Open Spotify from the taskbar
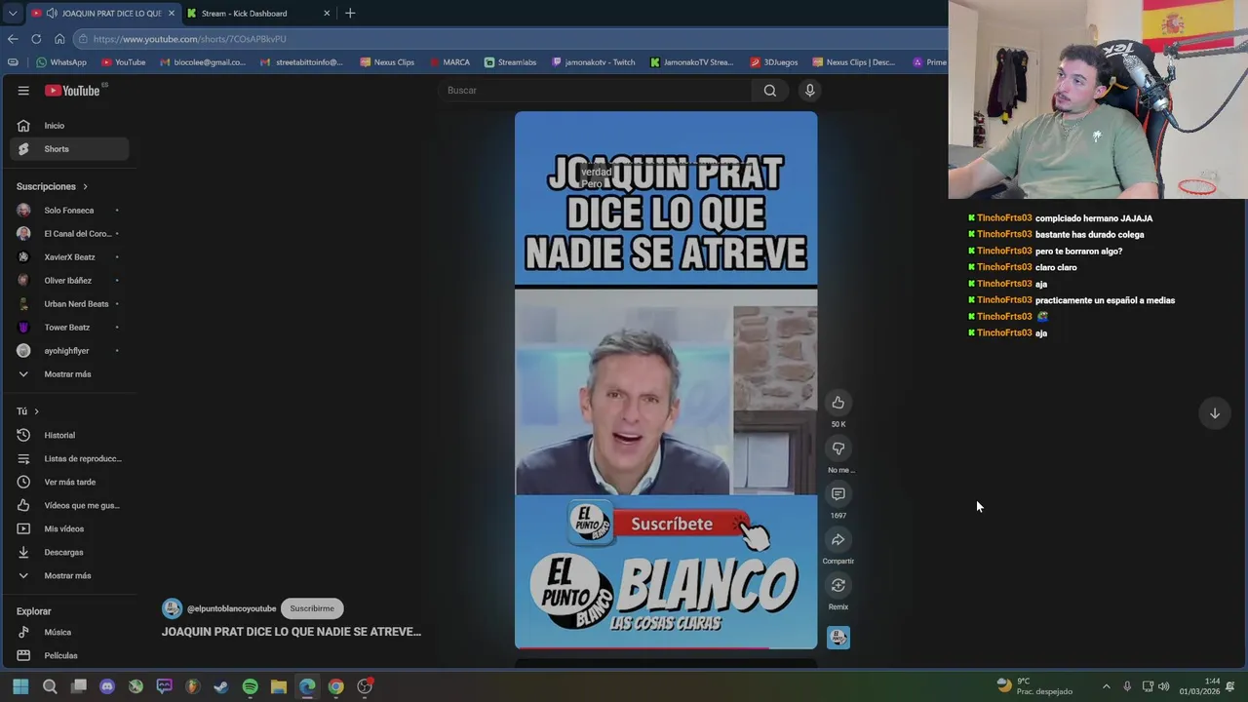The height and width of the screenshot is (702, 1248). 250,686
